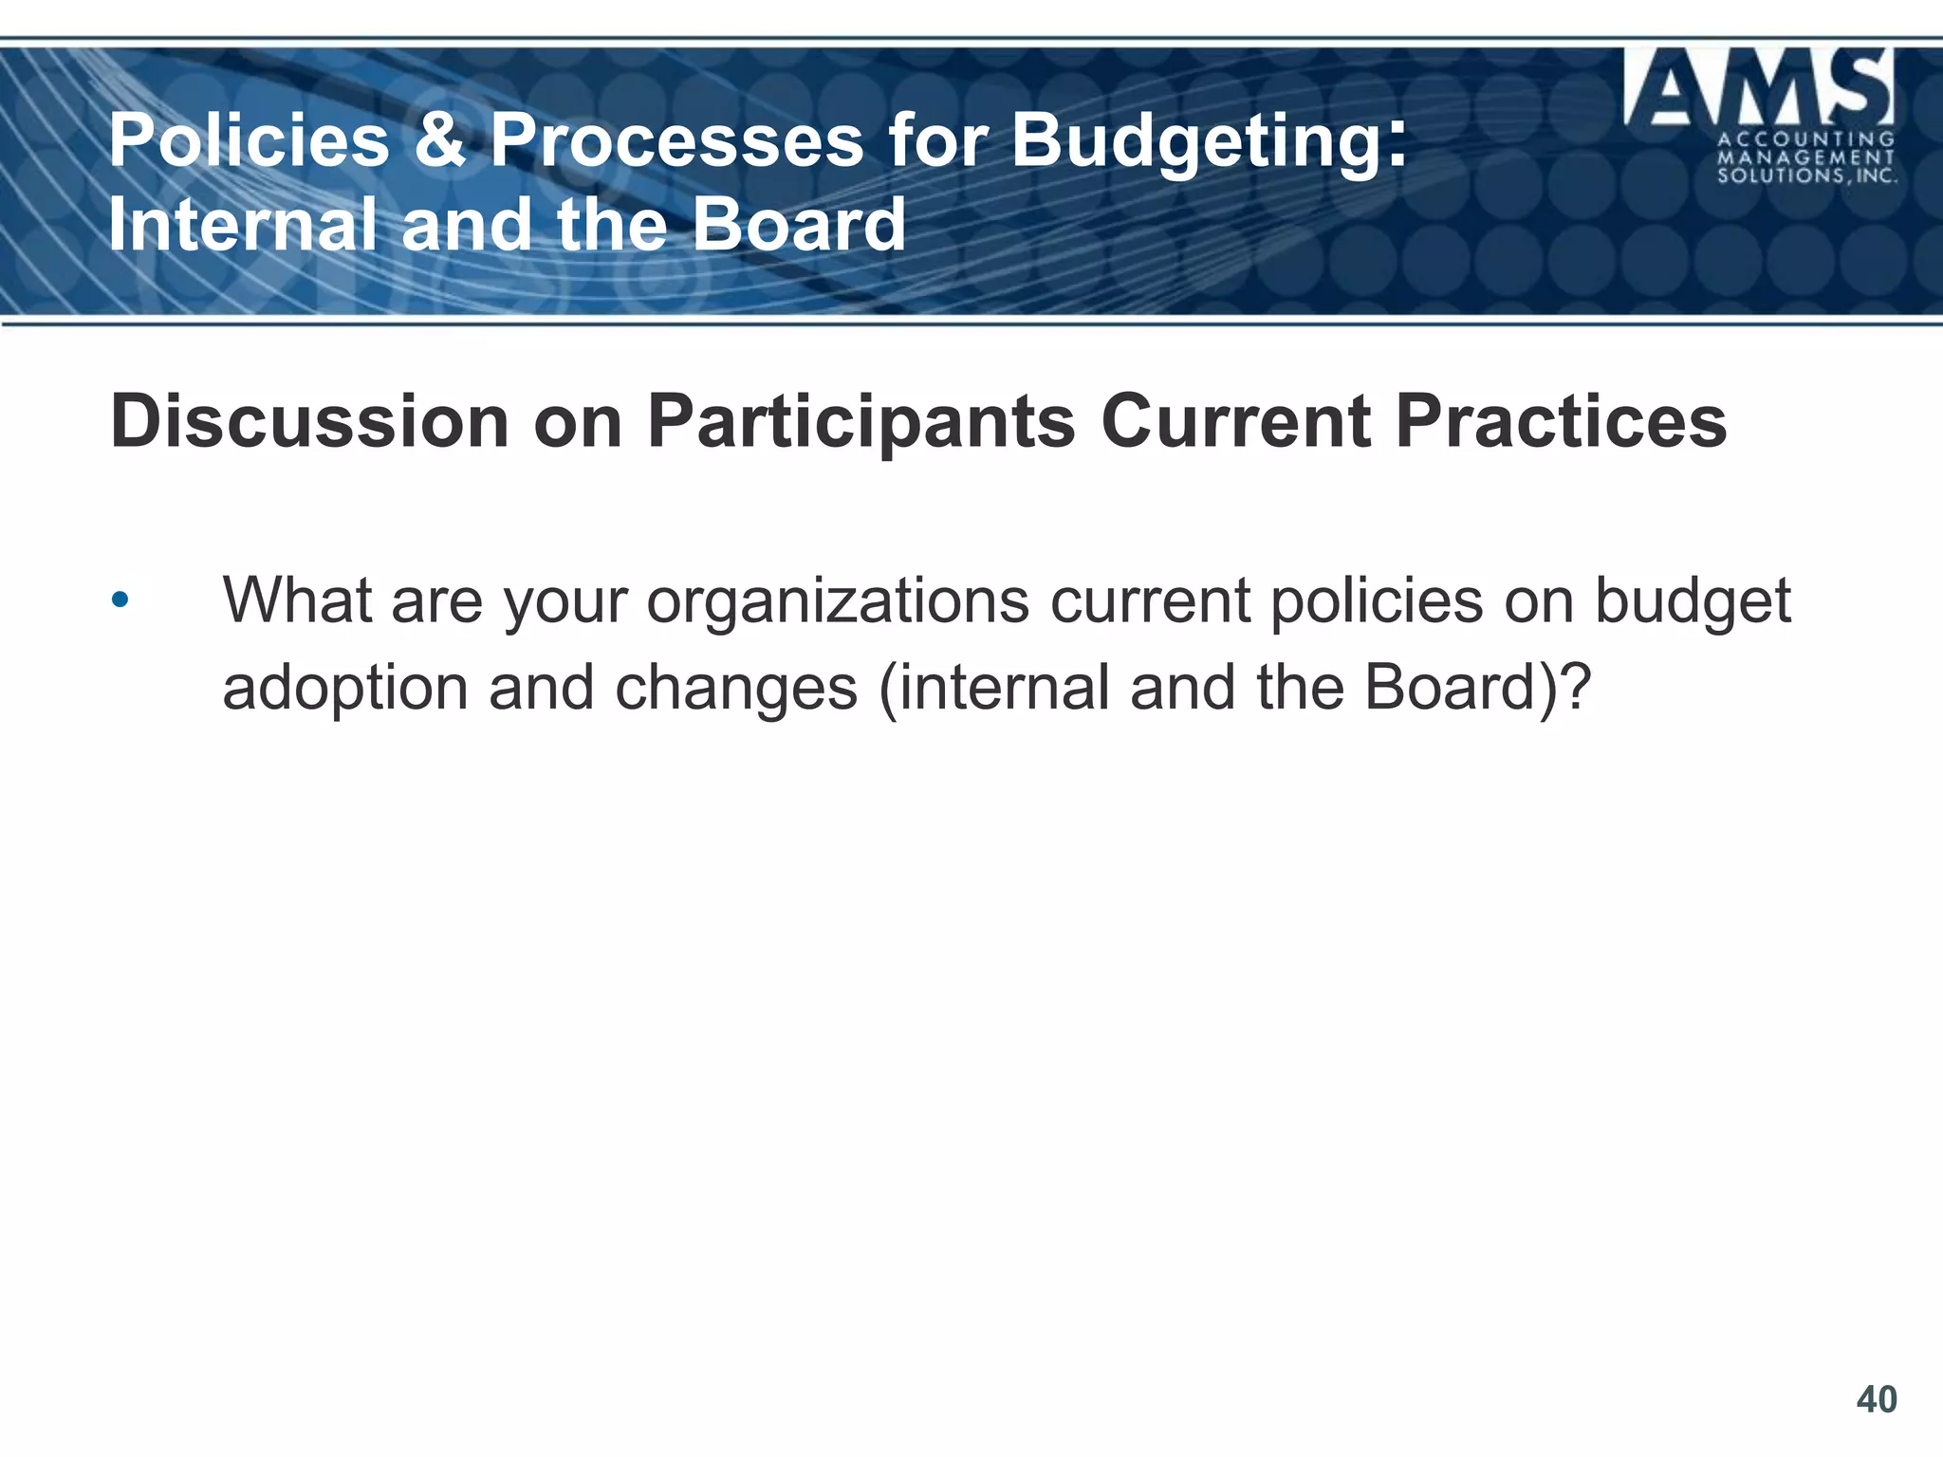Click the word What in the bullet
This screenshot has height=1457, width=1943.
pyautogui.click(x=298, y=600)
